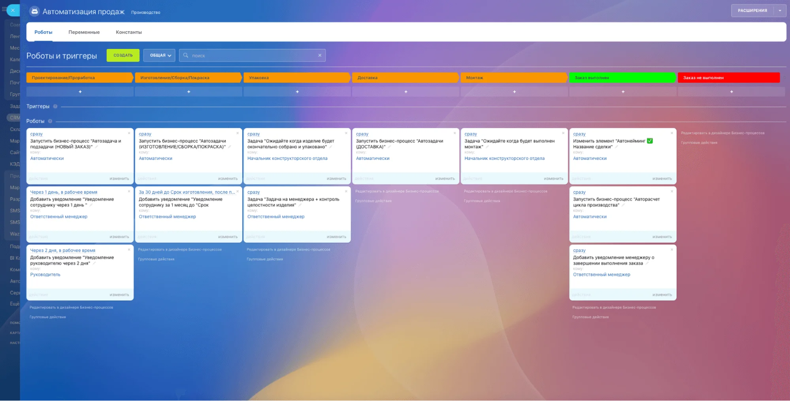Click Начальник конструкторского отдела on the монтаж card
This screenshot has width=790, height=401.
(x=505, y=158)
